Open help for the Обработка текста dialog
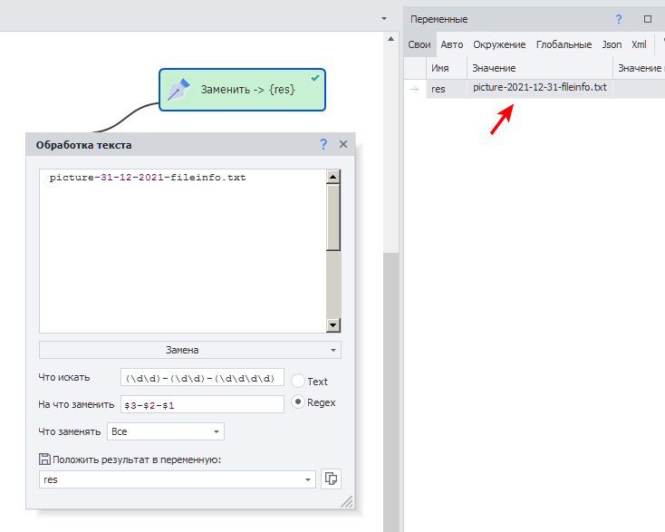The width and height of the screenshot is (665, 532). (323, 144)
